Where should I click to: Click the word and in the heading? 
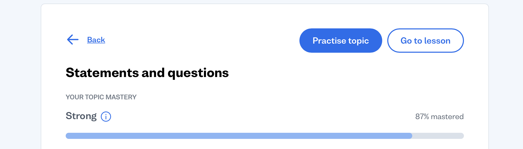tap(153, 73)
